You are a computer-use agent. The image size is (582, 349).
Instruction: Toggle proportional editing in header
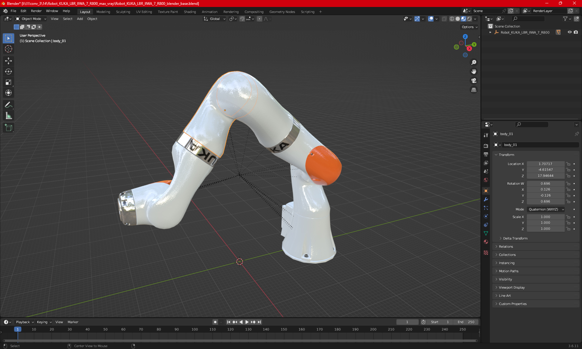point(259,19)
